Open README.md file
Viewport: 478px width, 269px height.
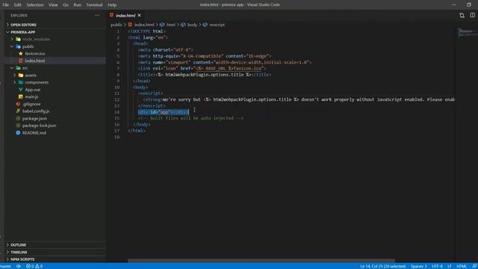pos(34,133)
